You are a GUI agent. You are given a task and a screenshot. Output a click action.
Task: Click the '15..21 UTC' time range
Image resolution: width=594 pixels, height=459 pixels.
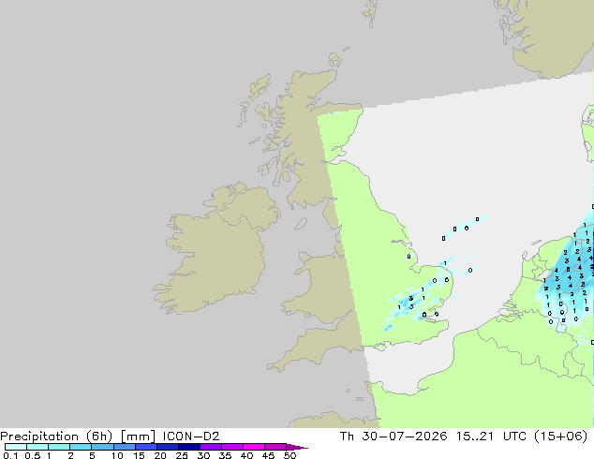coord(491,437)
